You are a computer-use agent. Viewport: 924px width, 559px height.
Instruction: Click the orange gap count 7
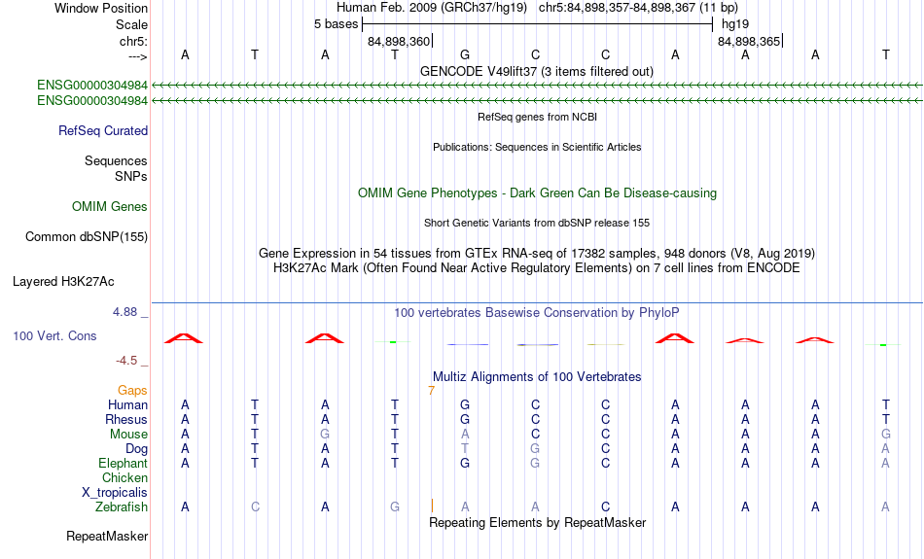click(x=431, y=391)
